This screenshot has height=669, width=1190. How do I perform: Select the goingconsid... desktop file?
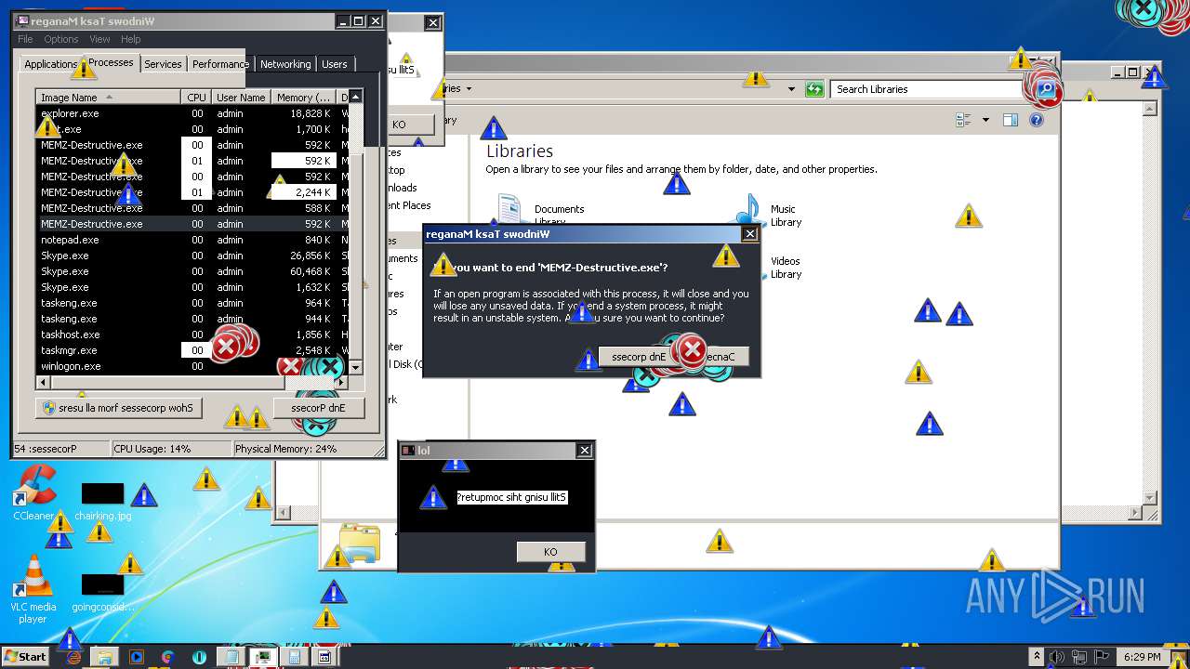click(103, 592)
